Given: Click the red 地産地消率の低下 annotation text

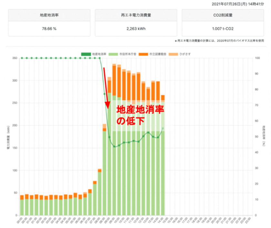Looking at the screenshot, I should pos(140,115).
